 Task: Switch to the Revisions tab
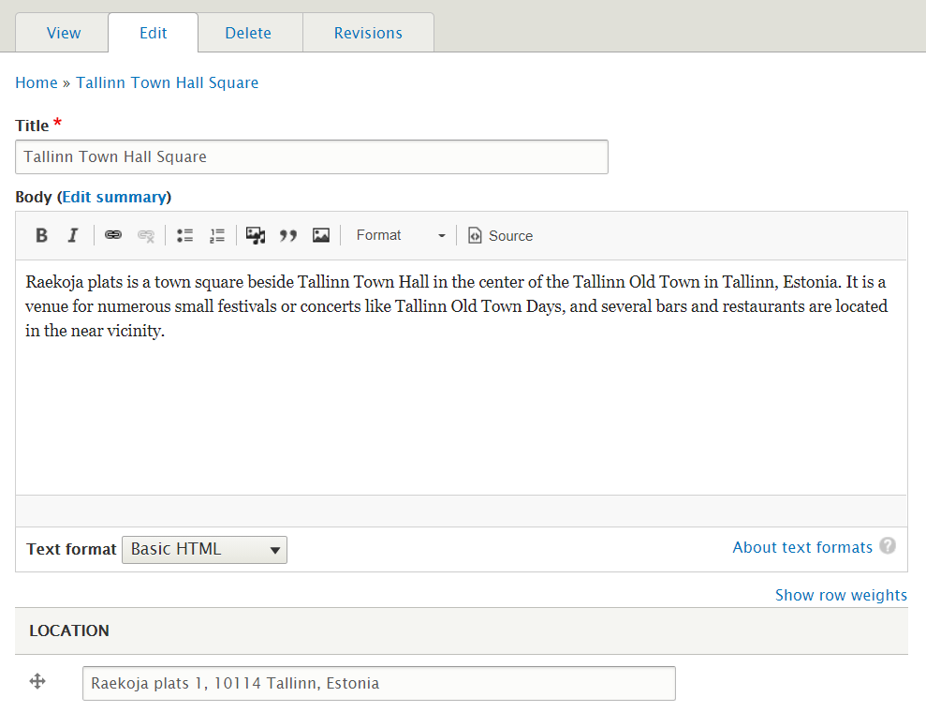368,32
